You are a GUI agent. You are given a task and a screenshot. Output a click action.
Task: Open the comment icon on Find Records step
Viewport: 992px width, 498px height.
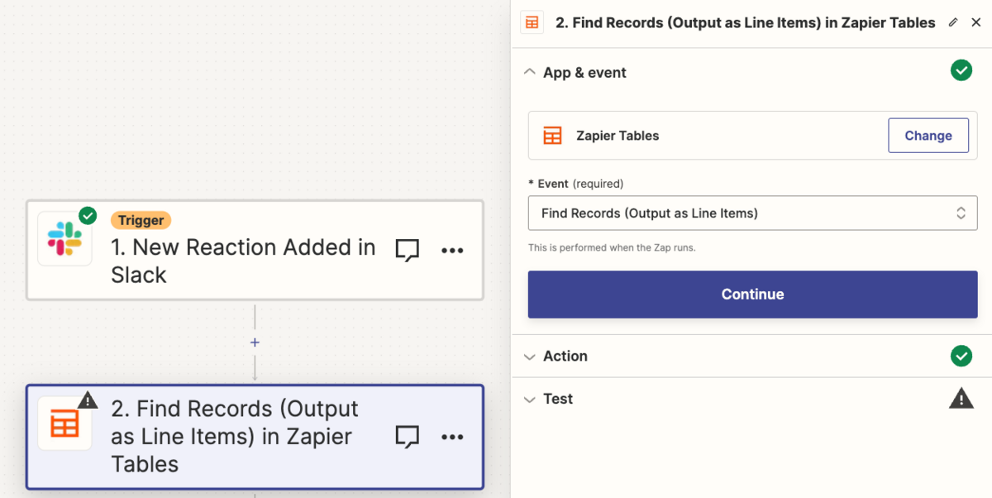point(407,437)
